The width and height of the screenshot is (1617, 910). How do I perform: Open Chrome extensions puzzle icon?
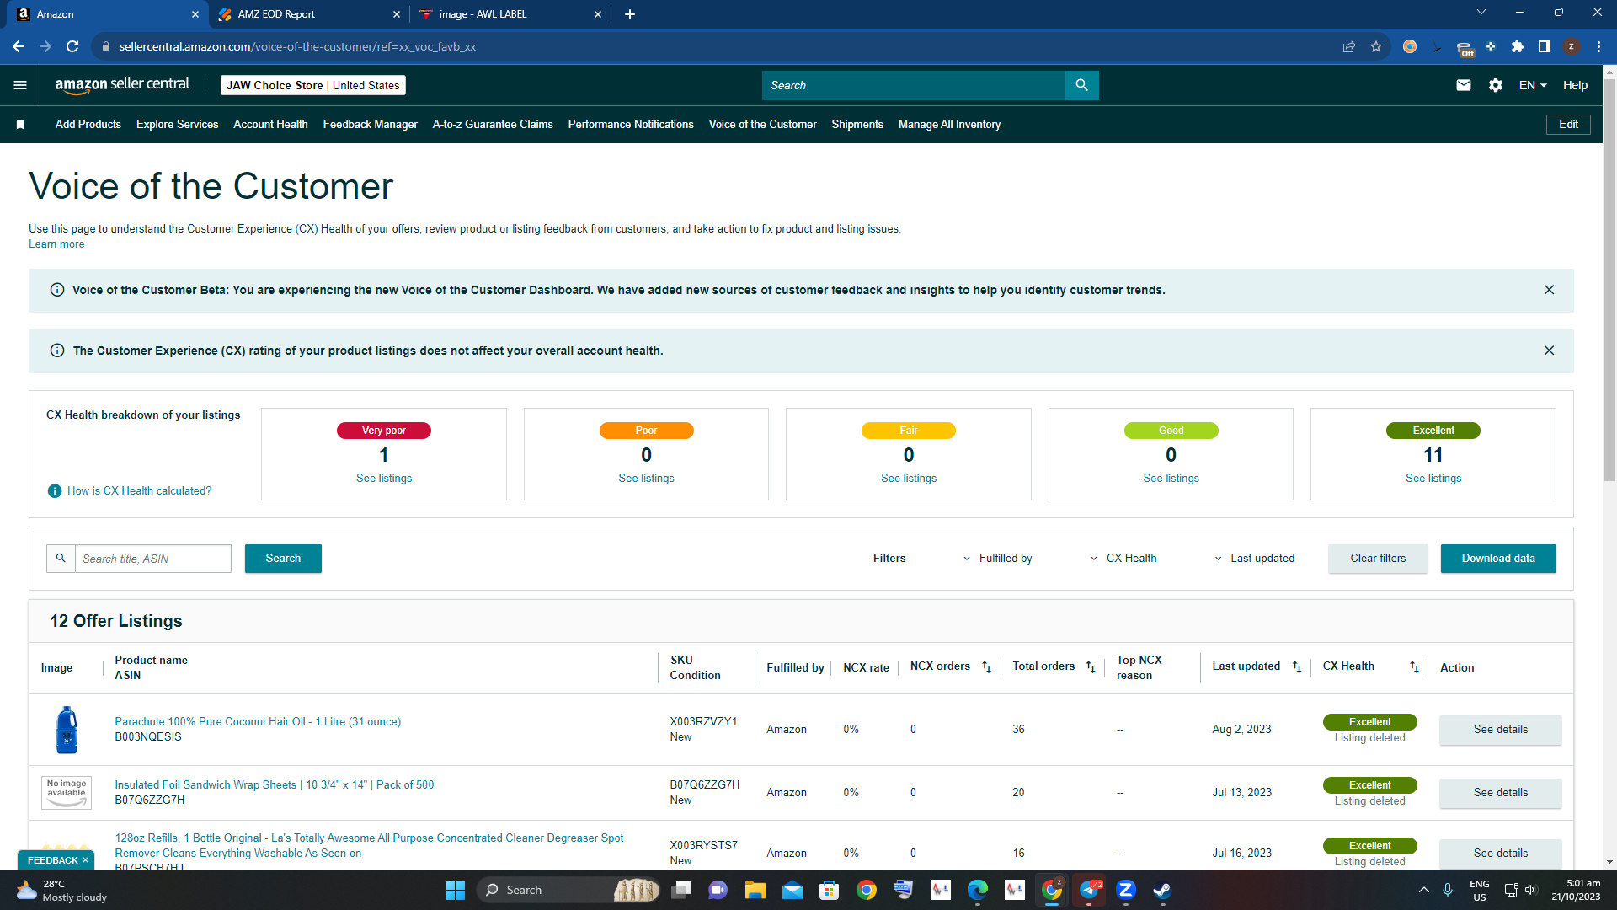pos(1518,46)
